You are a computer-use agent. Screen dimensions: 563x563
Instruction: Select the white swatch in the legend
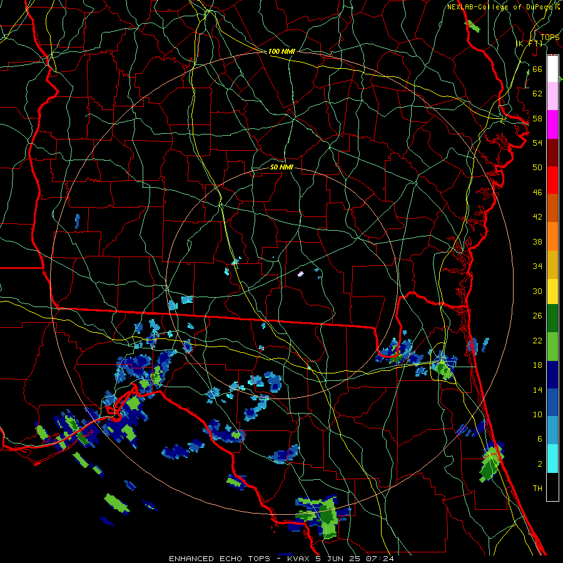pos(552,69)
